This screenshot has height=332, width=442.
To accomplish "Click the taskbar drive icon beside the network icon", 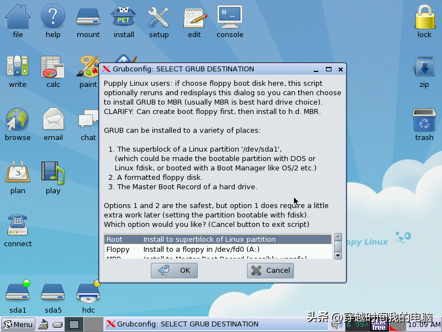I will (57, 325).
